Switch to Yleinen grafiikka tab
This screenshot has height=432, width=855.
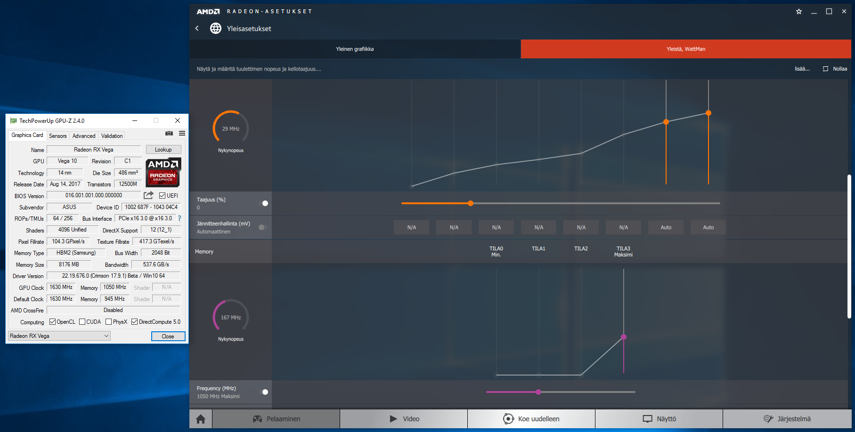tap(355, 49)
